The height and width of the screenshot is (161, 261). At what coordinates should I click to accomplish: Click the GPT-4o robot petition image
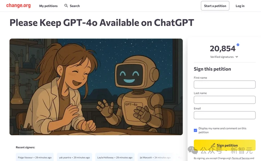click(96, 87)
